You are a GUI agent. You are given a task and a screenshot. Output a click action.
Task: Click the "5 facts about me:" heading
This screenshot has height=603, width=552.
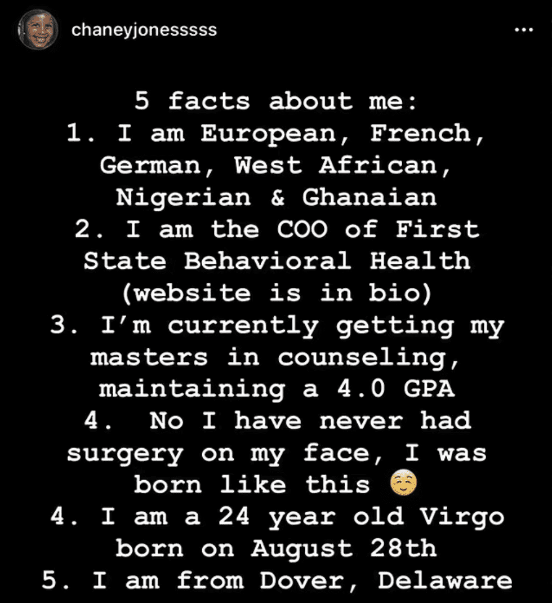click(276, 101)
